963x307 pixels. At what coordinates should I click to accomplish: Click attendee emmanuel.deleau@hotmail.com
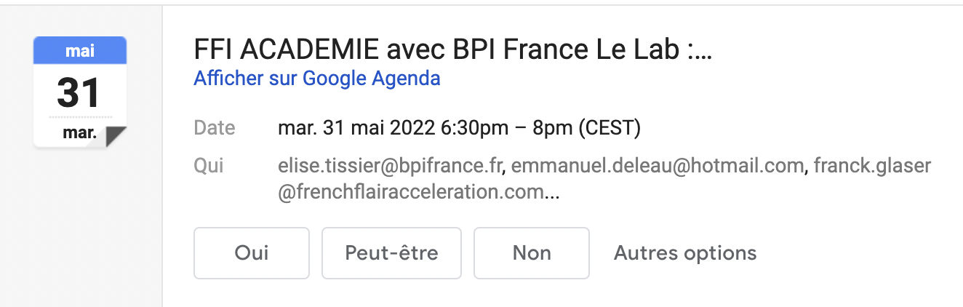coord(658,166)
